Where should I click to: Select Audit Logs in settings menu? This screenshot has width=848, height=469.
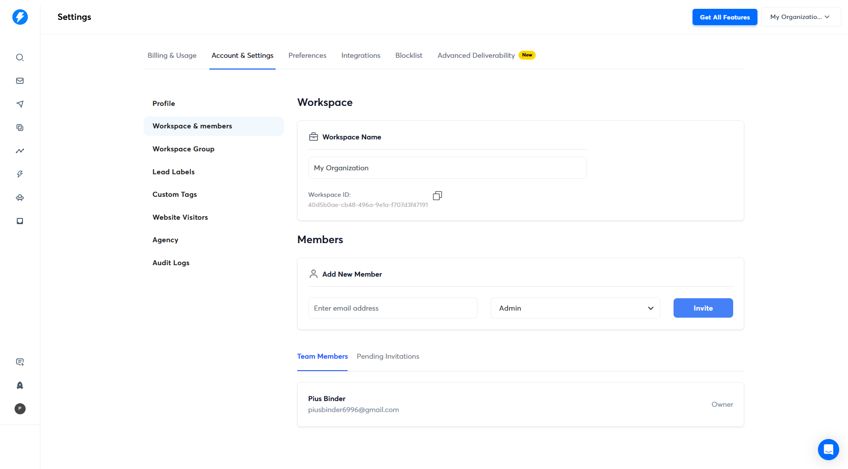171,263
